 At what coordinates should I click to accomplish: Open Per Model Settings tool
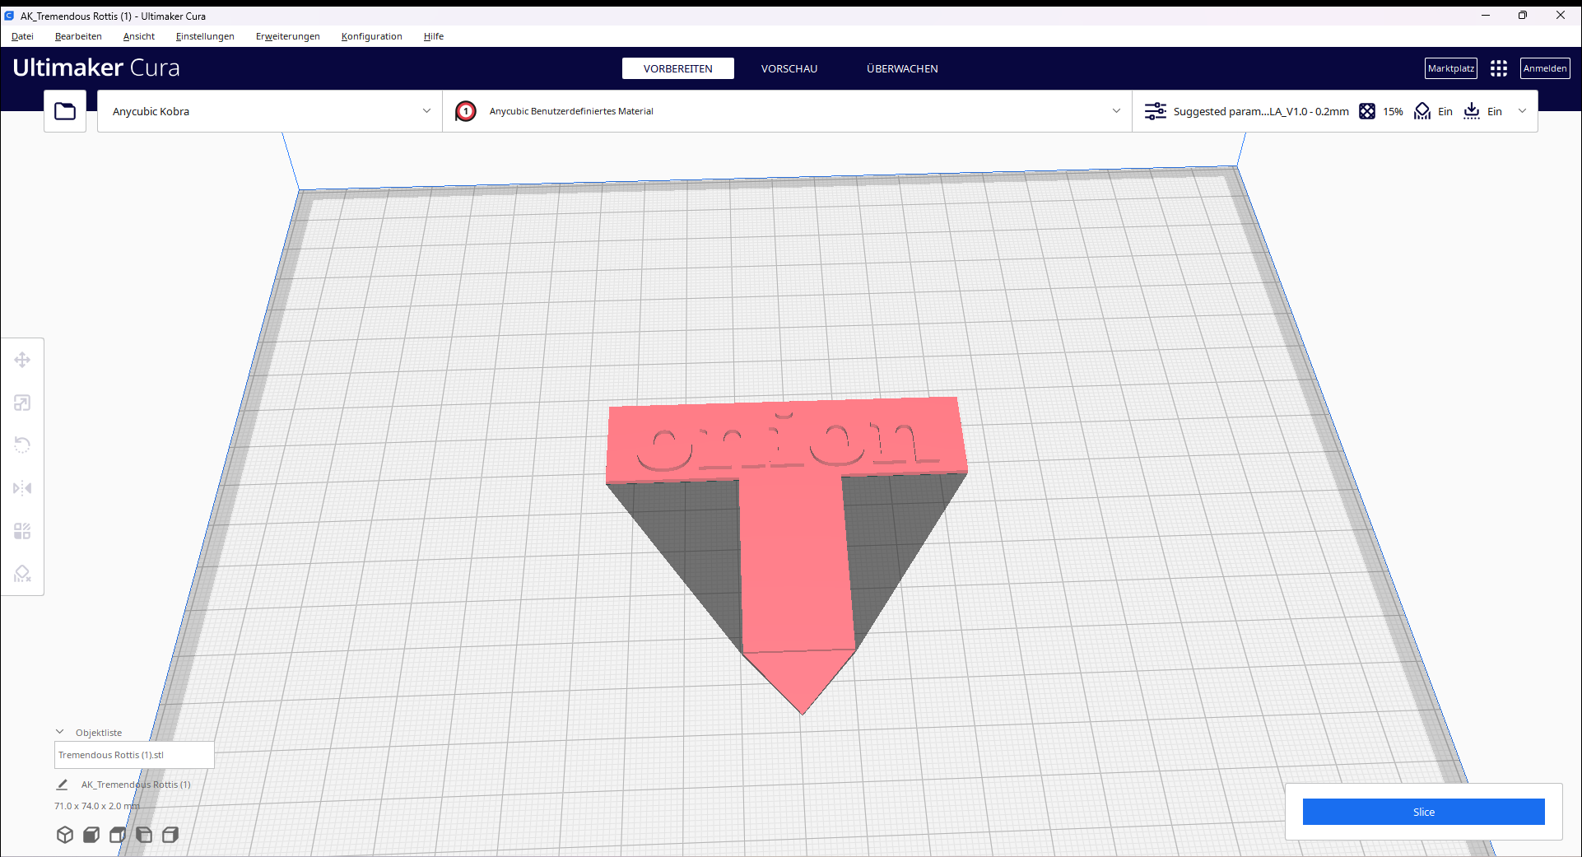[22, 531]
